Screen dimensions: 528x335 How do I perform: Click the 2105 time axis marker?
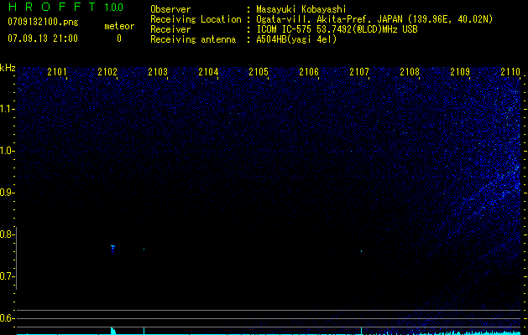(259, 71)
